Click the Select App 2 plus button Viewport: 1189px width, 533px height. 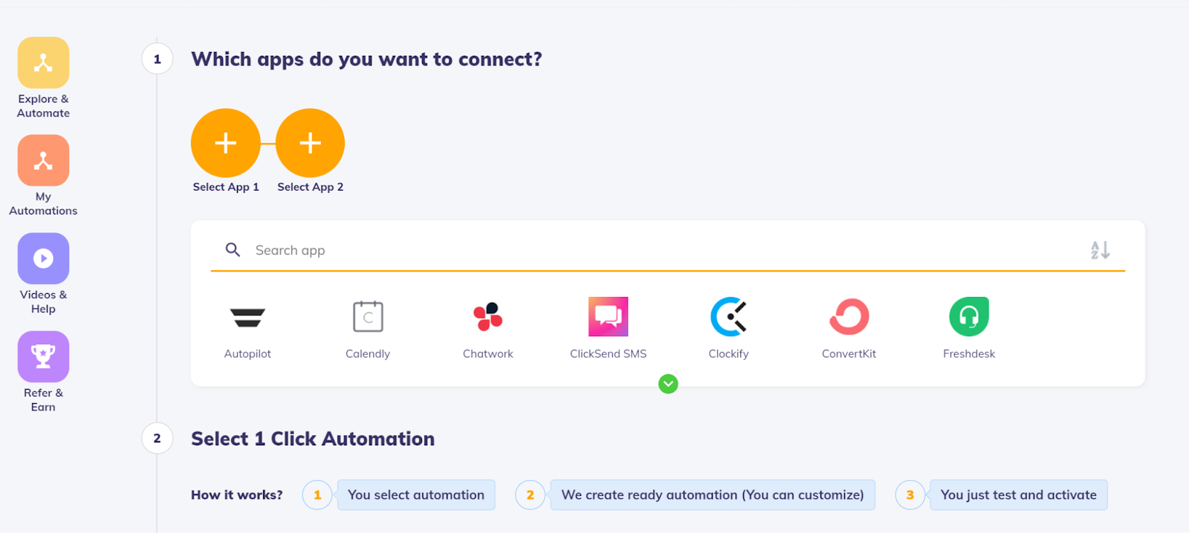pyautogui.click(x=310, y=143)
